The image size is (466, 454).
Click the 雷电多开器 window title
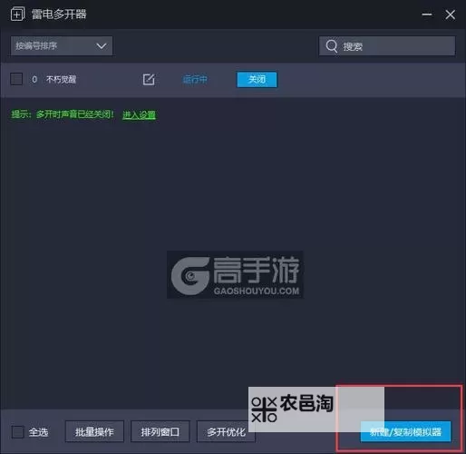59,15
